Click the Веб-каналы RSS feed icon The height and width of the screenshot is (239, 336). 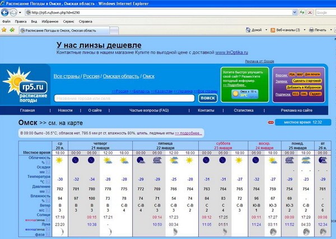273,30
